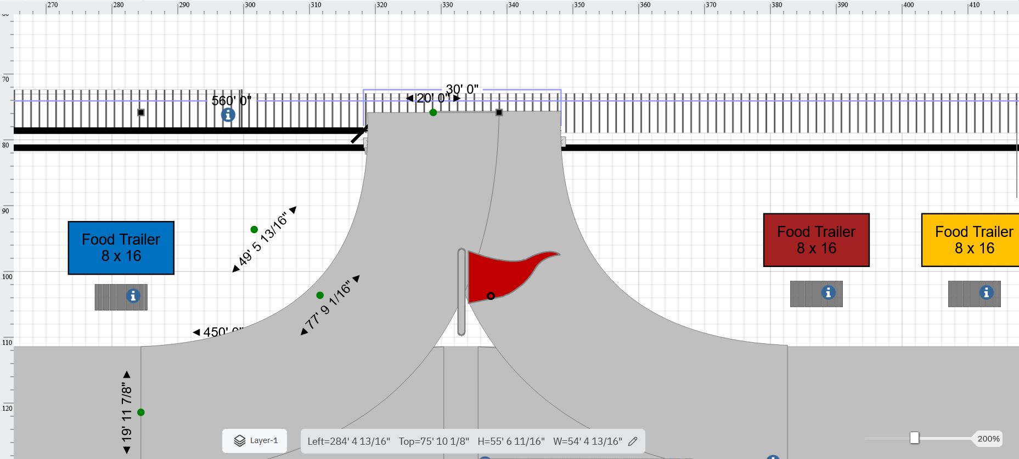This screenshot has height=459, width=1019.
Task: Click the black square handle on road top
Action: pos(499,112)
